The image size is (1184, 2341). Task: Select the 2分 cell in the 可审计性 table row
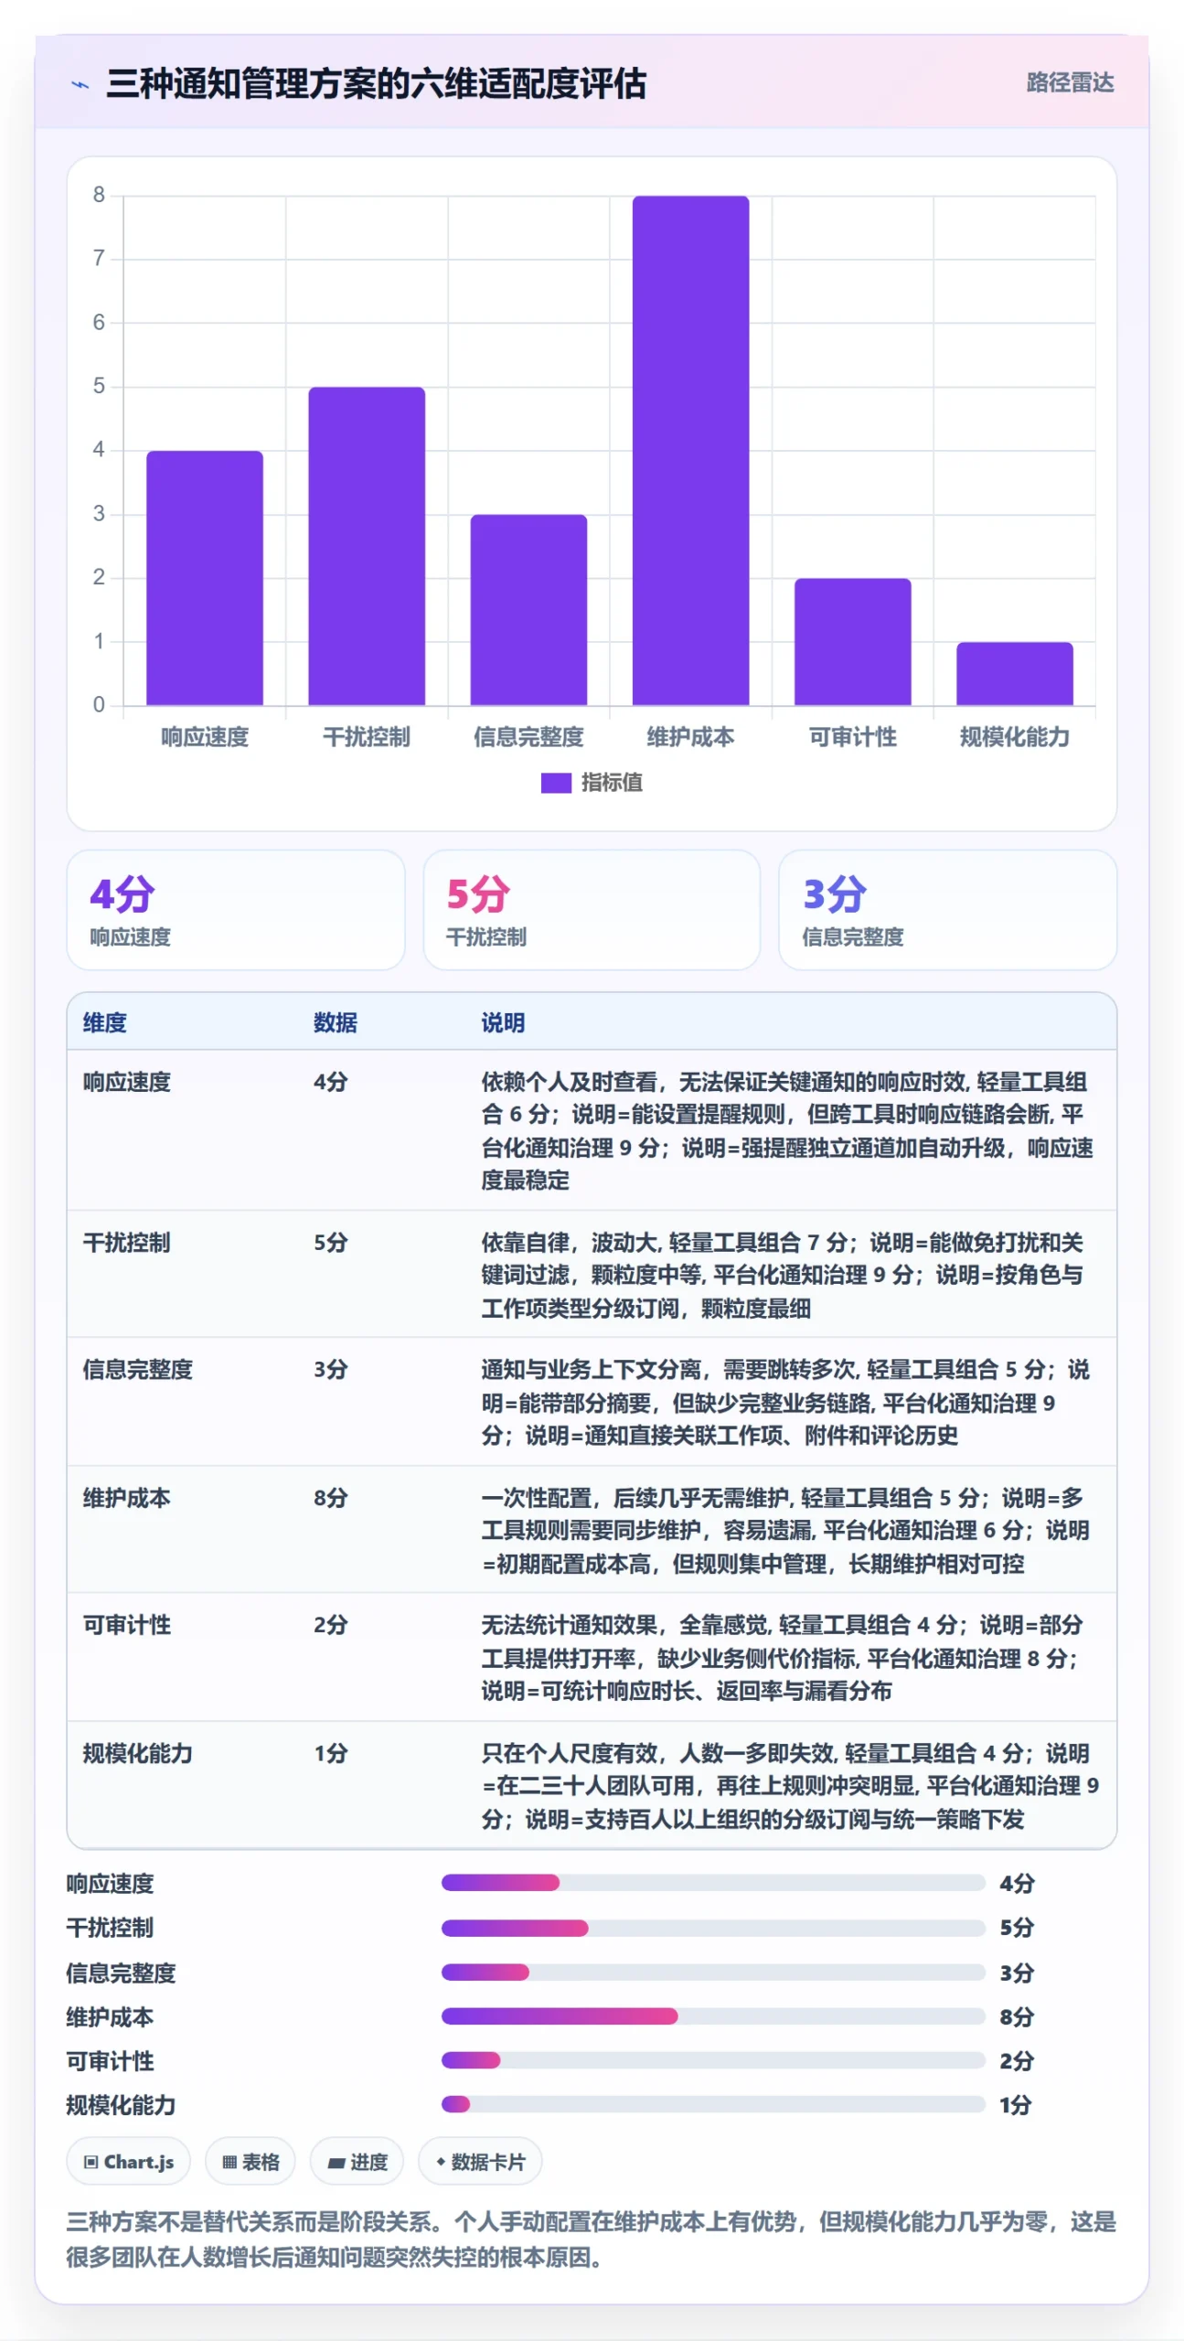coord(331,1625)
